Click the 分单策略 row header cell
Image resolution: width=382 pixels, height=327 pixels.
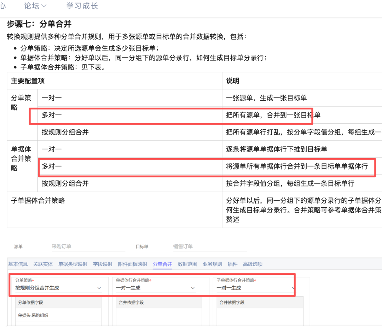pos(22,115)
